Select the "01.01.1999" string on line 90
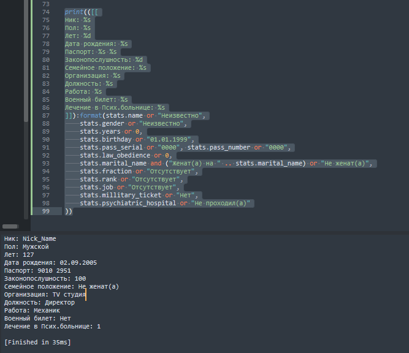 [x=169, y=139]
